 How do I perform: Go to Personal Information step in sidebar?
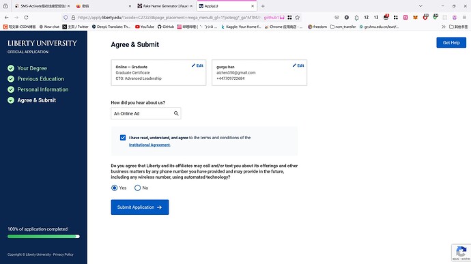point(42,89)
